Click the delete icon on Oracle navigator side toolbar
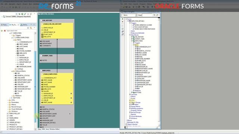 pyautogui.click(x=122, y=22)
